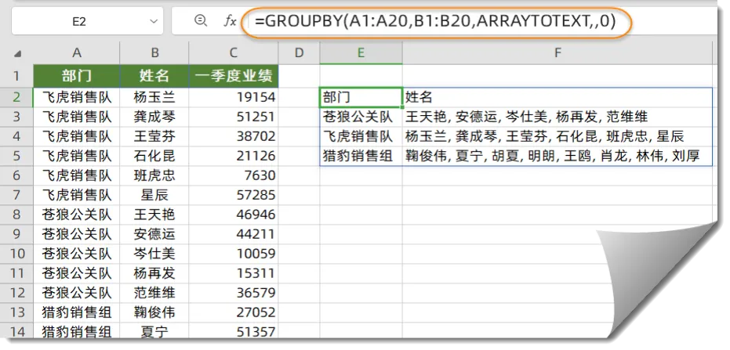
Task: Select column E header
Action: [361, 53]
